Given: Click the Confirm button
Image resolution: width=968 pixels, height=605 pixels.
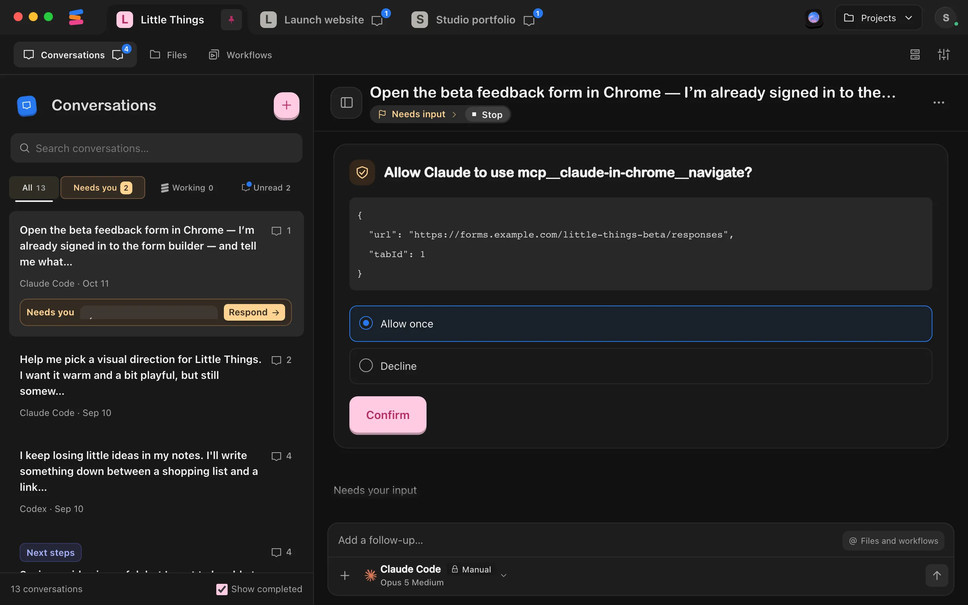Looking at the screenshot, I should click(x=388, y=415).
